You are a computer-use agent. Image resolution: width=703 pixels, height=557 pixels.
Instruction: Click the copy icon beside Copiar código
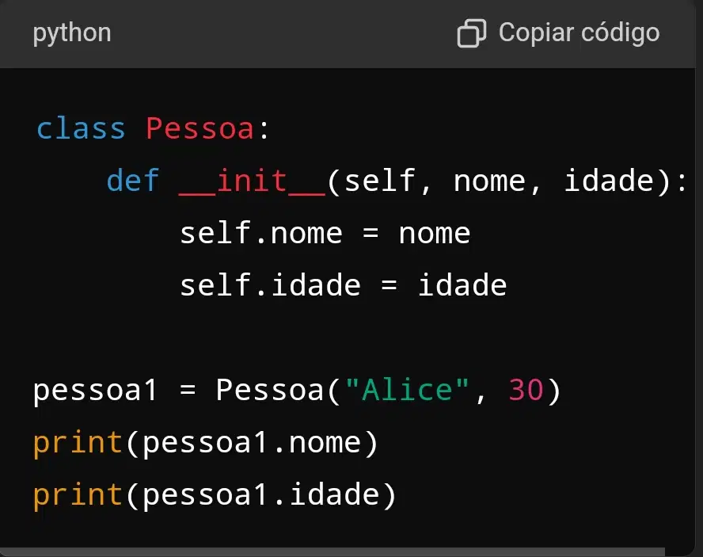(x=471, y=33)
